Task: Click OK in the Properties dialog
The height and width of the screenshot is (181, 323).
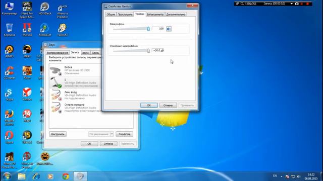Action: [149, 105]
